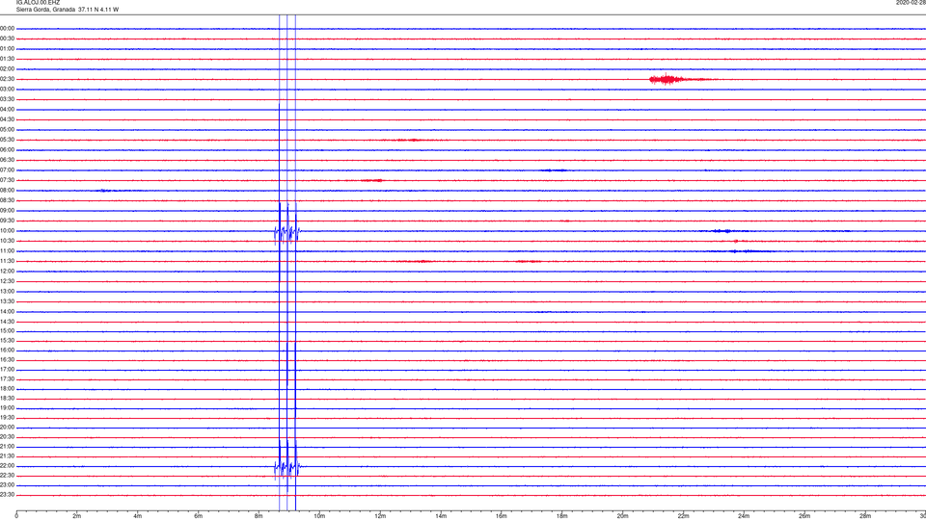The width and height of the screenshot is (926, 520).
Task: Select the 01:00 trace time label
Action: [7, 48]
